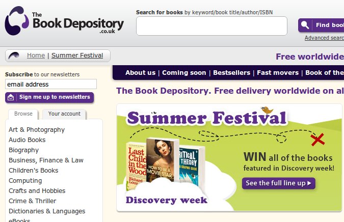Go to the Home breadcrumb link
The image size is (344, 222).
point(36,55)
